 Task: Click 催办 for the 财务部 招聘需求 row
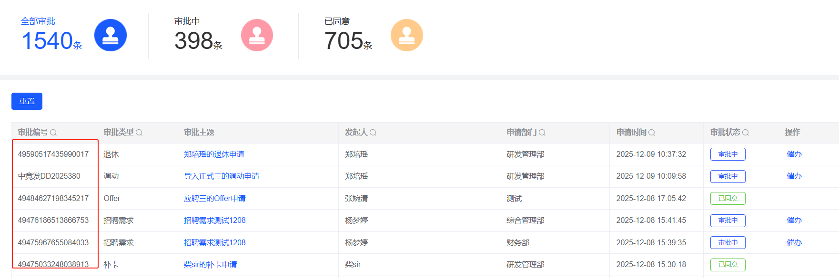(x=794, y=242)
